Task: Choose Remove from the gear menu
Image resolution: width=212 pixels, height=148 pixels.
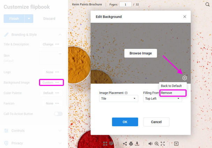Action: click(173, 93)
